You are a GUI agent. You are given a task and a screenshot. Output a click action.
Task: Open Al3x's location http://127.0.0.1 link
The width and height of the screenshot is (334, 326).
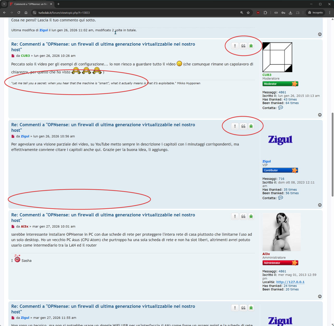[290, 282]
